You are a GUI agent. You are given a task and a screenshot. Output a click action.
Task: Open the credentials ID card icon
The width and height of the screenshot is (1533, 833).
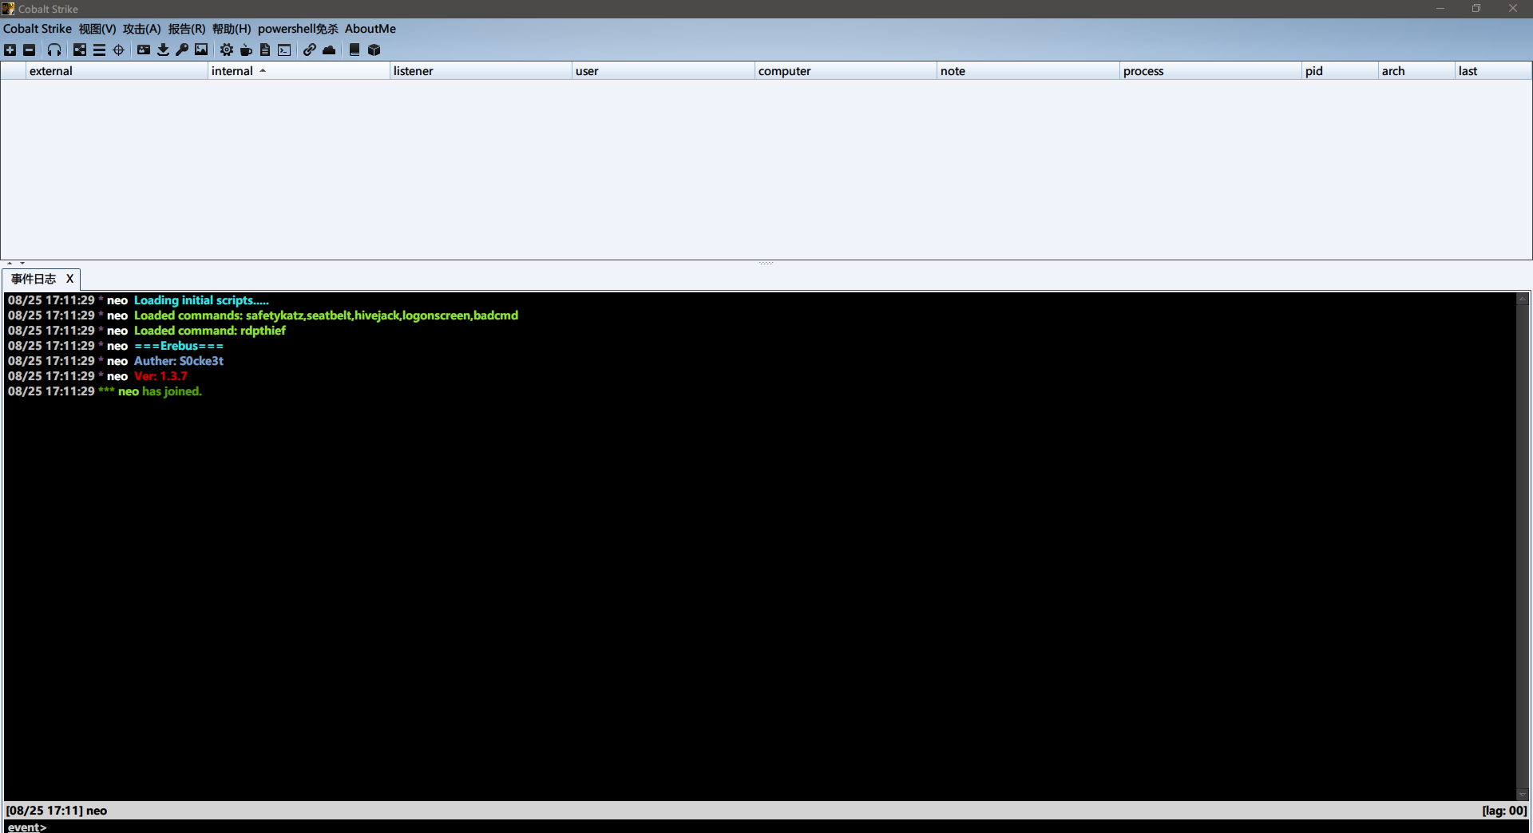tap(144, 50)
